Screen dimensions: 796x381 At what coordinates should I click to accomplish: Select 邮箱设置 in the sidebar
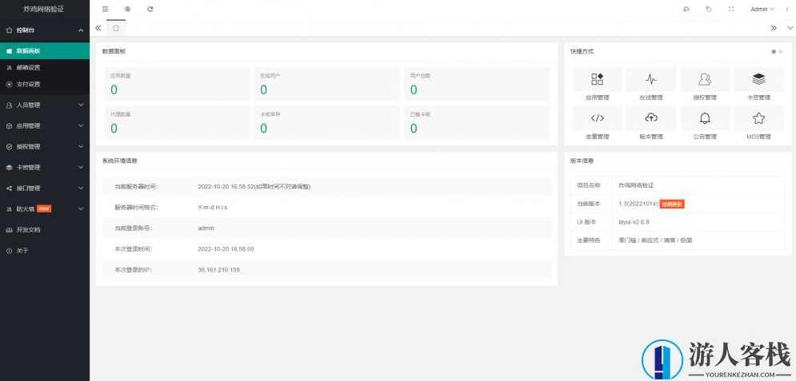pyautogui.click(x=29, y=67)
